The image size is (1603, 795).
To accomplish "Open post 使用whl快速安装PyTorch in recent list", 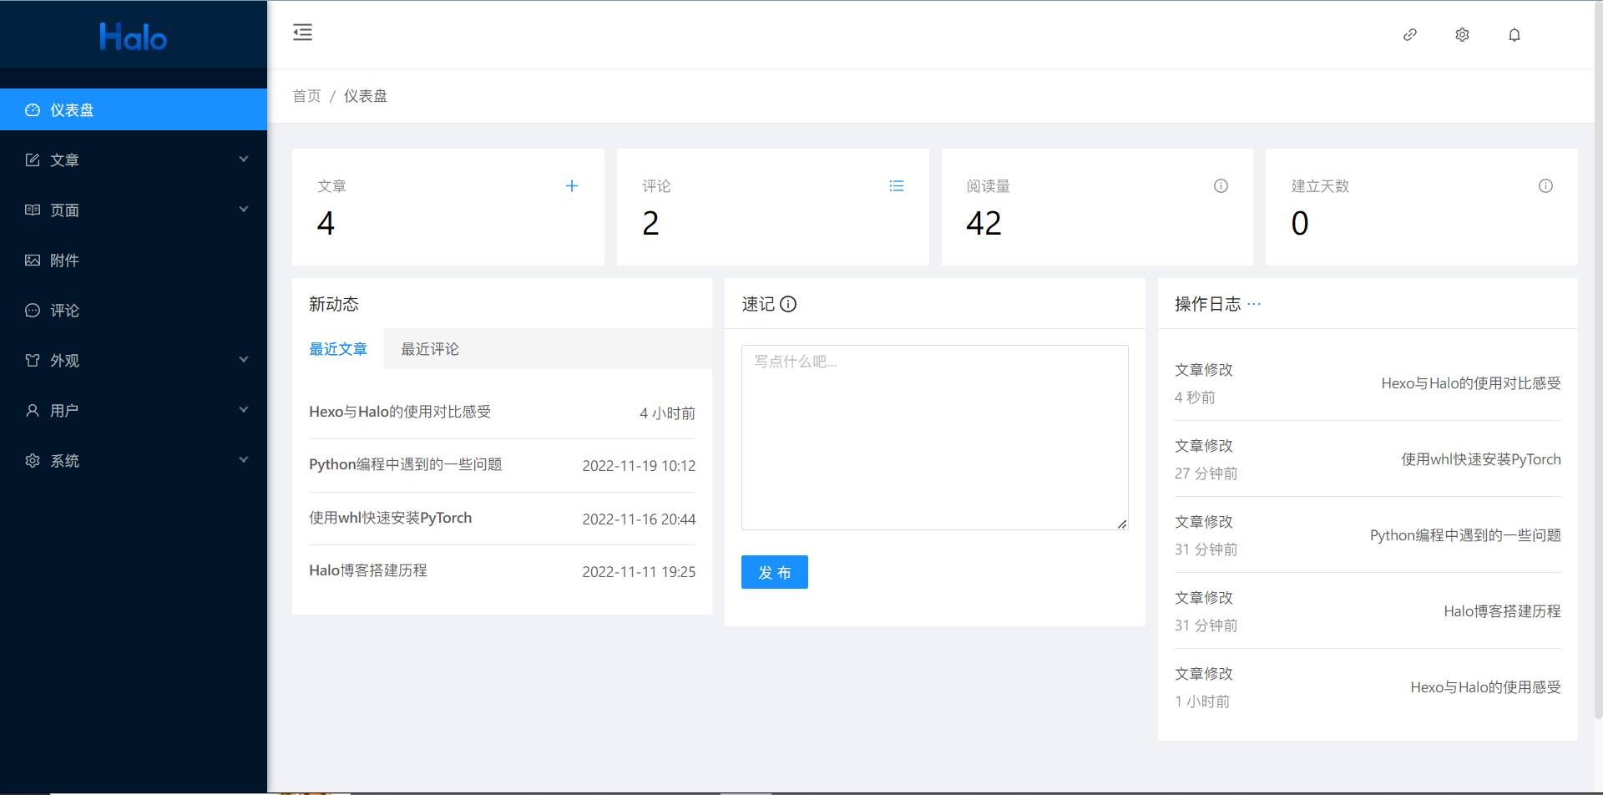I will [391, 518].
